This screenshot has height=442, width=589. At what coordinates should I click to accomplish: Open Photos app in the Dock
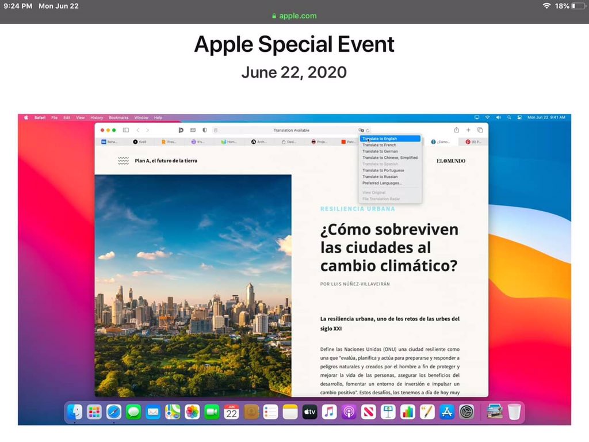(x=192, y=412)
